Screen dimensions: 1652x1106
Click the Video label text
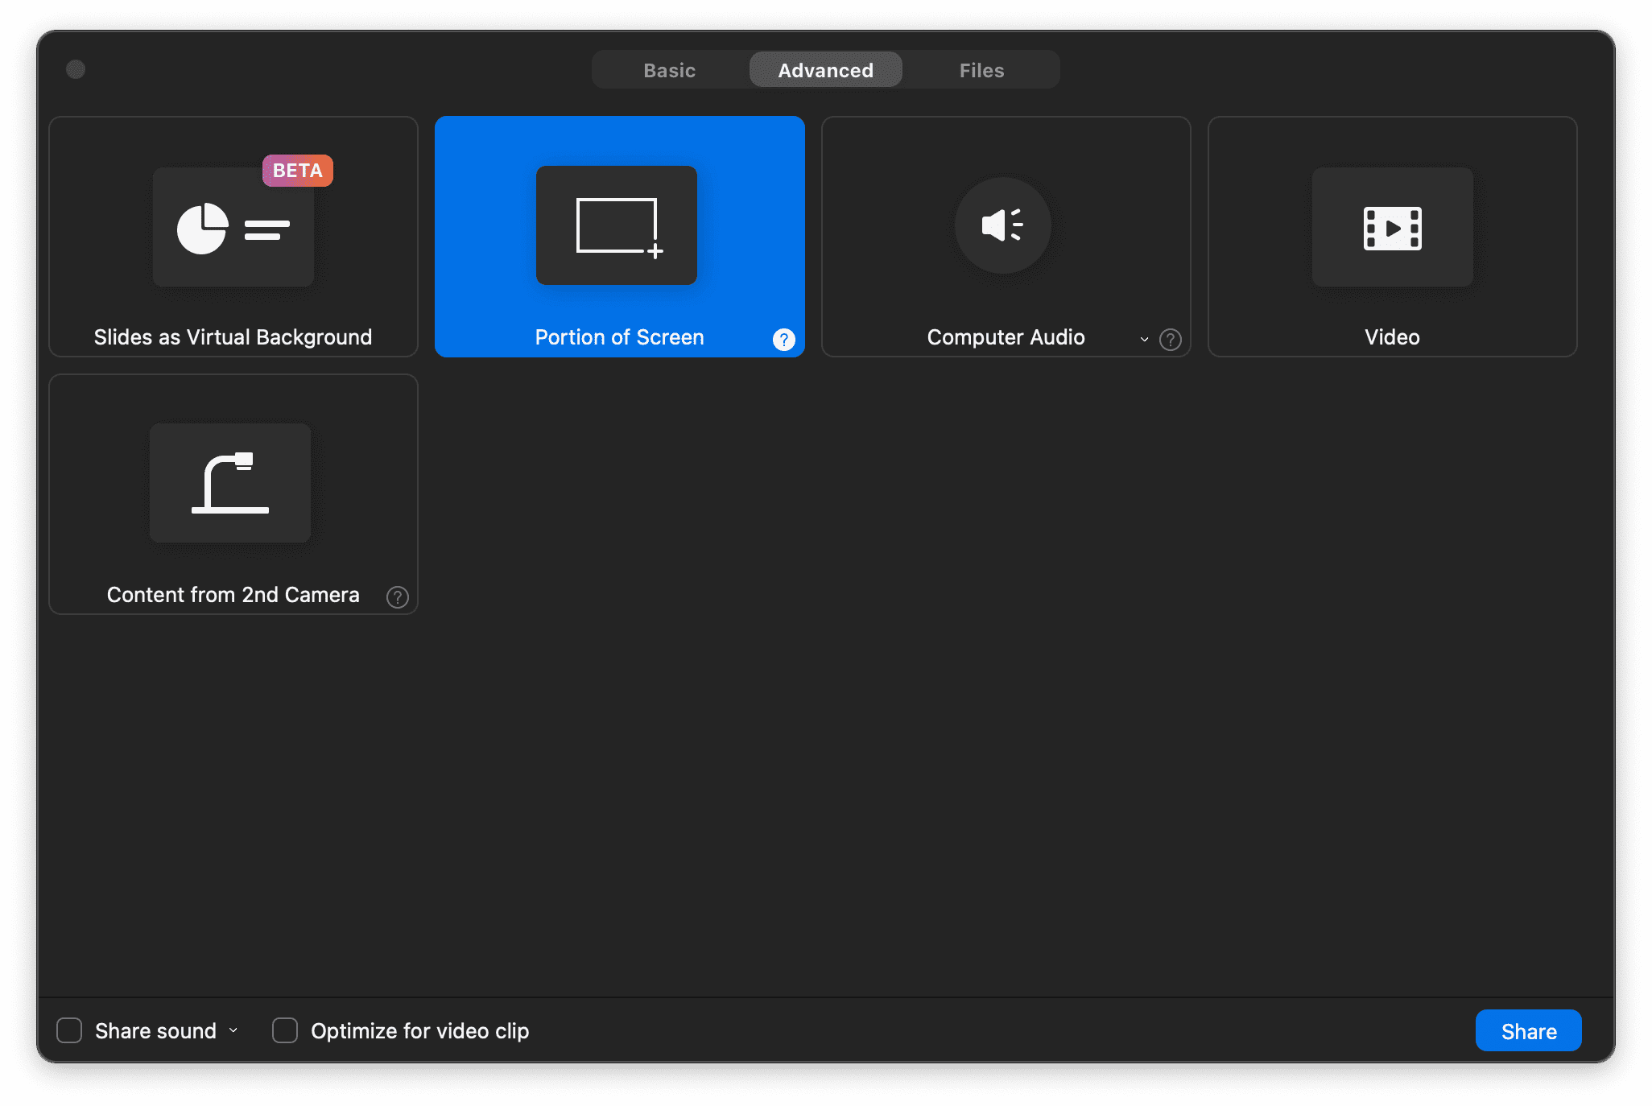tap(1393, 337)
